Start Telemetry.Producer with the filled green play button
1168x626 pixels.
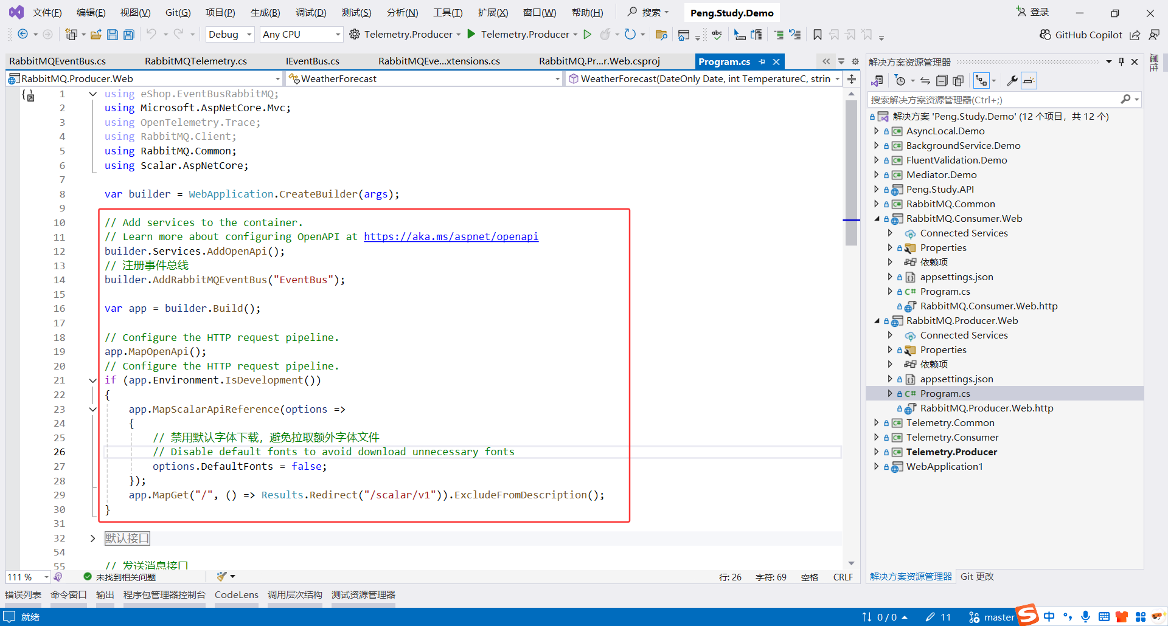(471, 35)
